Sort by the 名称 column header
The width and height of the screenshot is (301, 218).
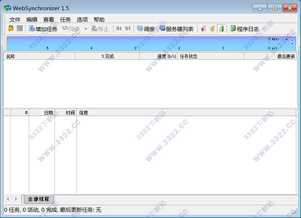click(x=39, y=56)
